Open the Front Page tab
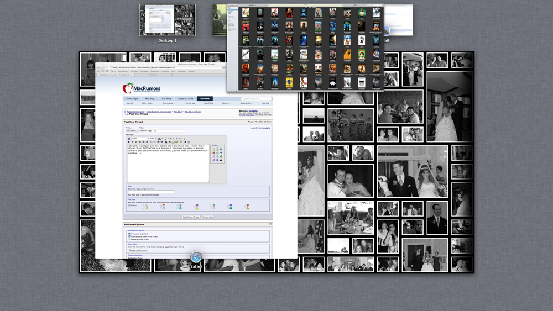This screenshot has width=553, height=311. click(x=132, y=99)
